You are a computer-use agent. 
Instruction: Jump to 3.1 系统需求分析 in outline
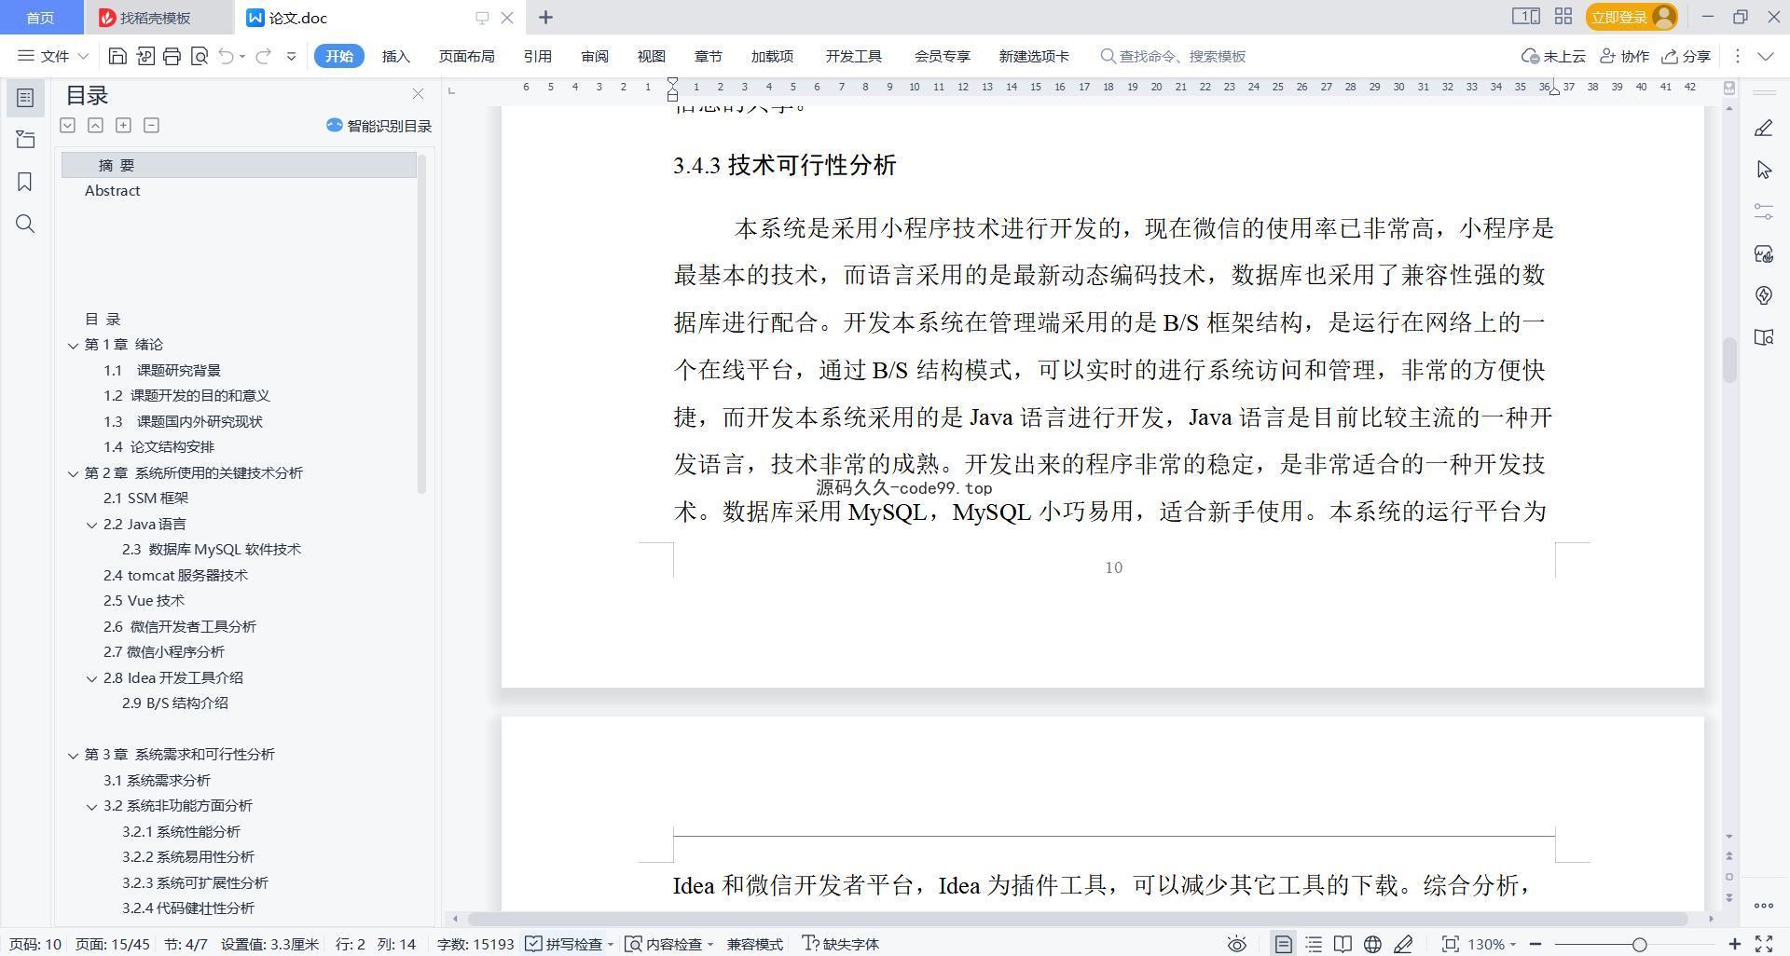coord(157,781)
